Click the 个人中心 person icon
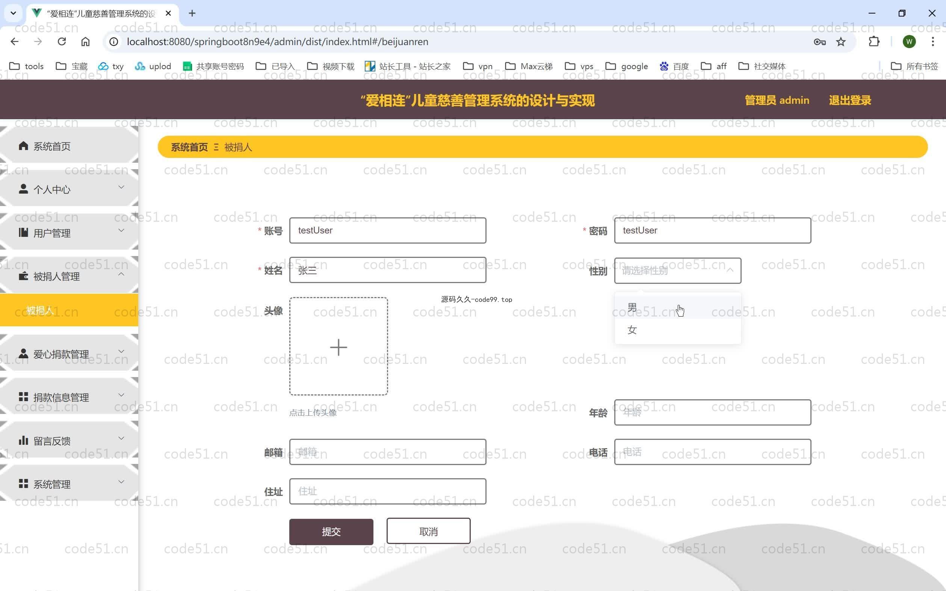This screenshot has width=946, height=591. click(23, 189)
